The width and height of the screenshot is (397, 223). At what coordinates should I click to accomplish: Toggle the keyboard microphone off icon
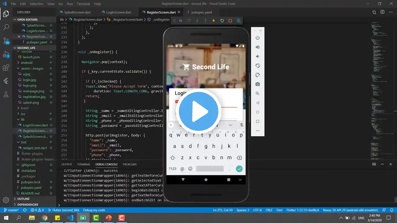pos(241,125)
